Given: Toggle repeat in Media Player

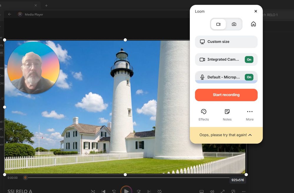Looking at the screenshot, I should 160,191.
